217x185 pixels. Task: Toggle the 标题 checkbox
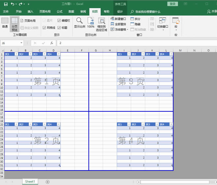click(59, 28)
